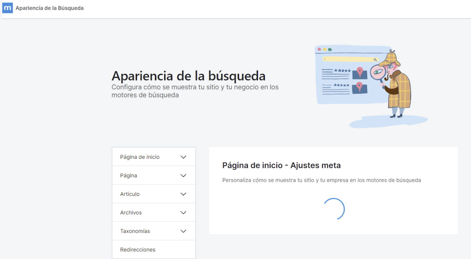Expand the Artículo chevron
Screen dimensions: 471x259
(183, 194)
